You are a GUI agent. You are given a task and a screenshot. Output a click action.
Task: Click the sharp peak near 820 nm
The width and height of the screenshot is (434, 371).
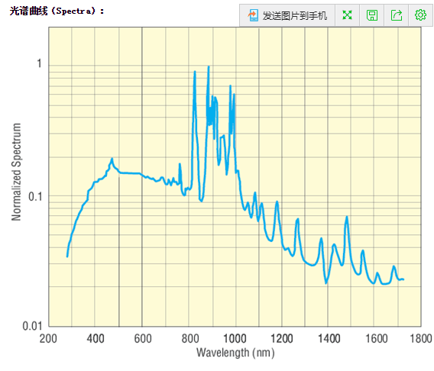click(195, 73)
